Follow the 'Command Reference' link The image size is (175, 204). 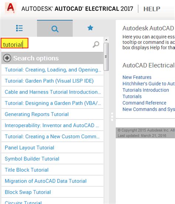(144, 103)
